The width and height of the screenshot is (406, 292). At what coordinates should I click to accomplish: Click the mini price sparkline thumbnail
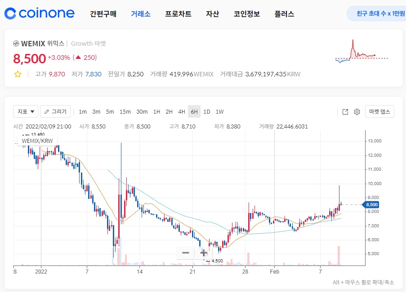point(361,52)
